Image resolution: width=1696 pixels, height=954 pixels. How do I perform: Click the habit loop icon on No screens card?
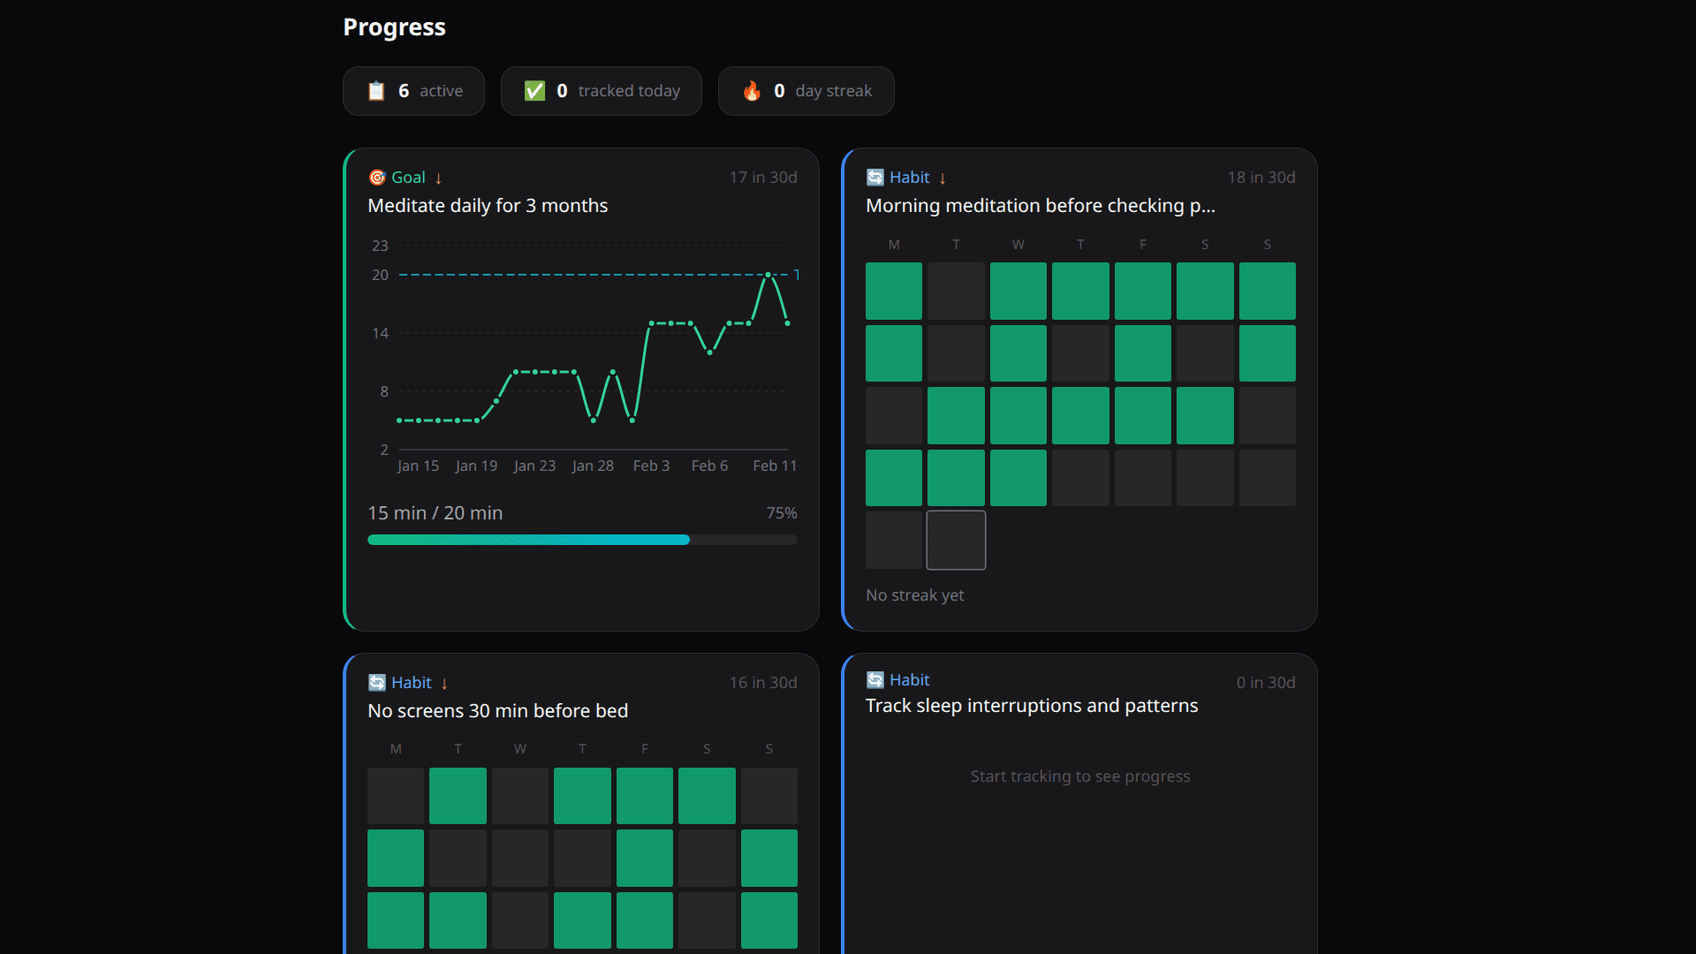377,682
